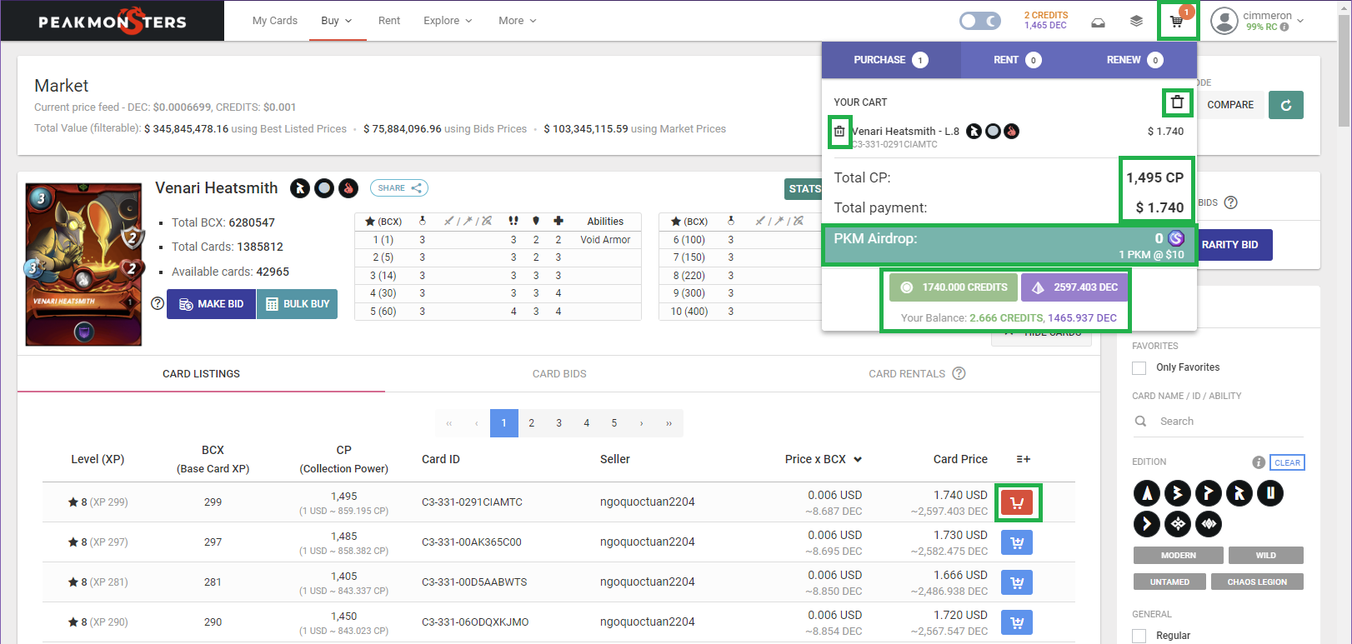Expand the More dropdown menu

click(518, 21)
